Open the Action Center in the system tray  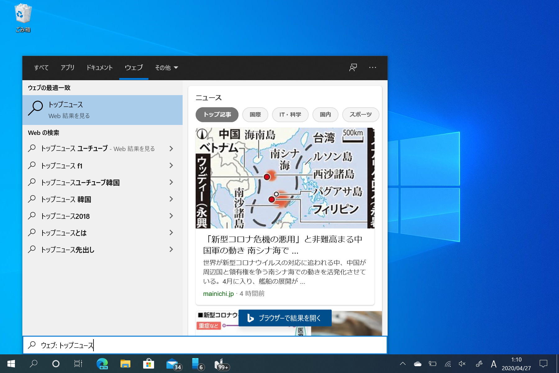pyautogui.click(x=544, y=364)
